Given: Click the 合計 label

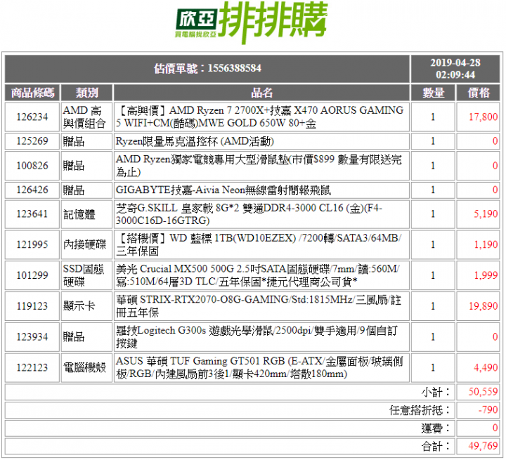Looking at the screenshot, I should [435, 447].
